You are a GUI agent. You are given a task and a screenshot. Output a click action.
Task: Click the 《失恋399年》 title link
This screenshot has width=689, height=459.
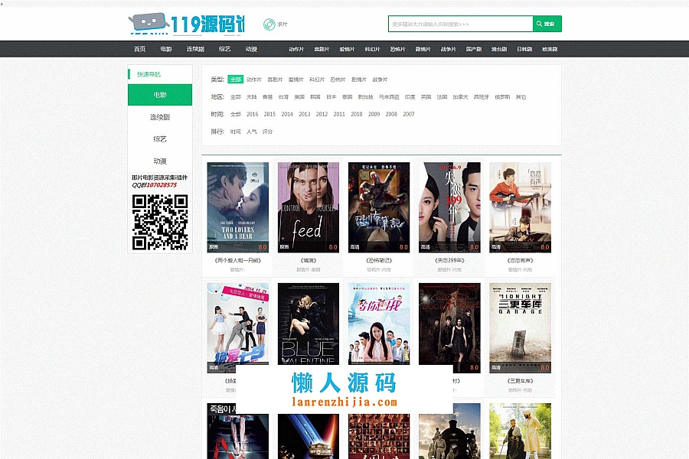click(449, 260)
